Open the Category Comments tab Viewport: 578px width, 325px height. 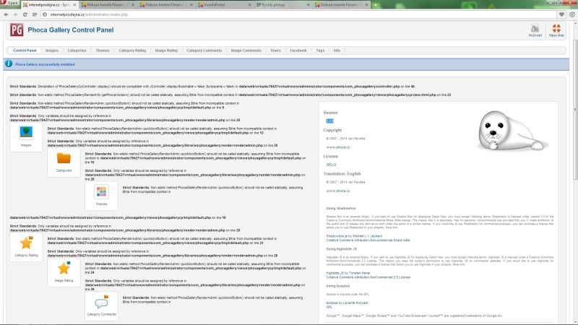tap(204, 51)
